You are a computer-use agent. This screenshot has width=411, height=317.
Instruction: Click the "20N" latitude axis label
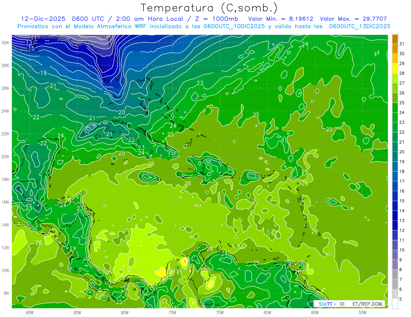point(5,157)
